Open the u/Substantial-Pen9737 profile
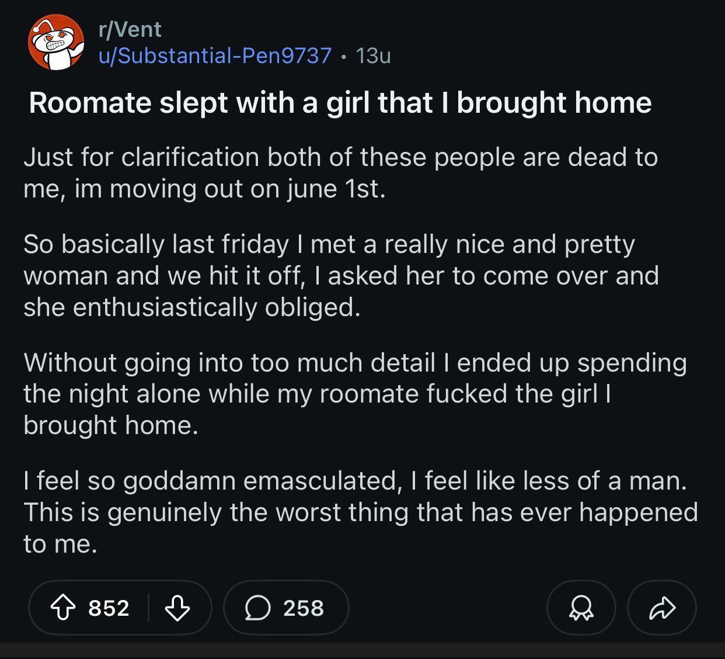The width and height of the screenshot is (725, 659). [215, 56]
